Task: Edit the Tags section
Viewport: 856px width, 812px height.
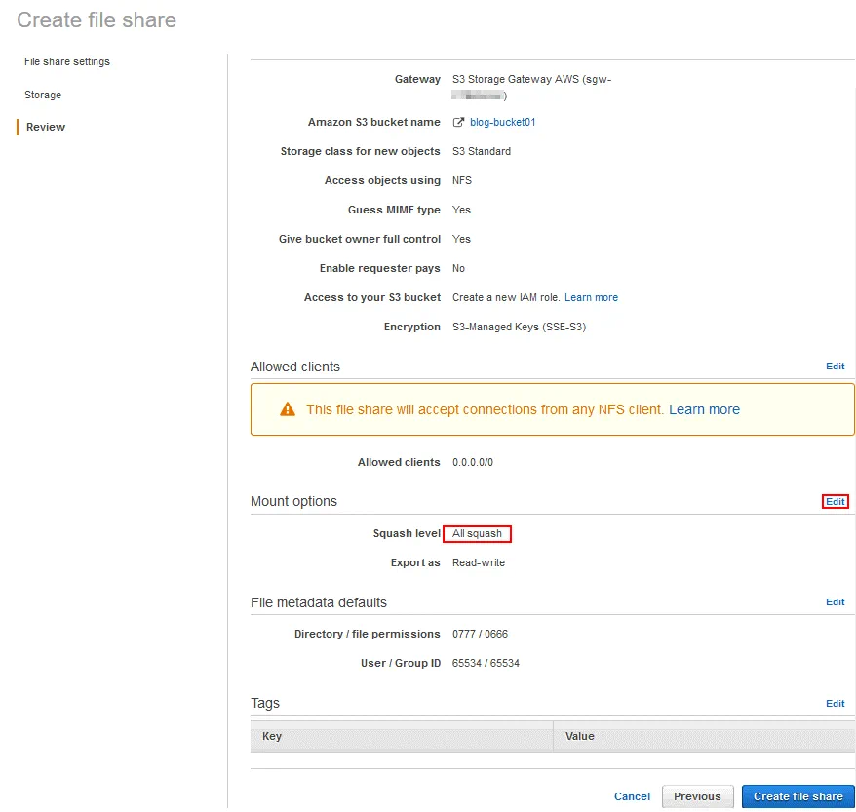Action: (836, 703)
